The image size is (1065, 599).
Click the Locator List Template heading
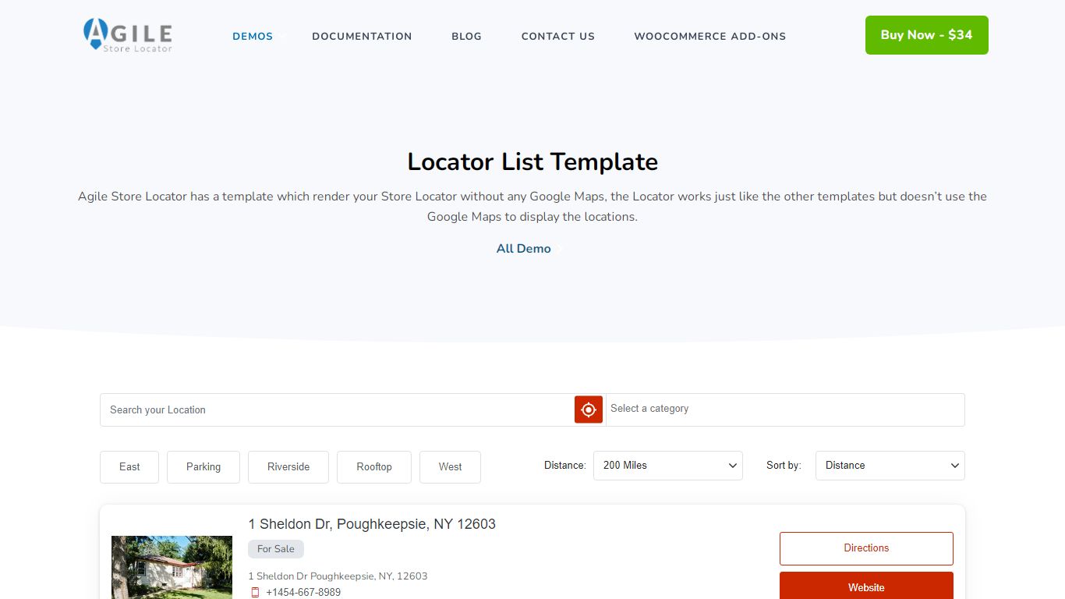click(x=532, y=161)
